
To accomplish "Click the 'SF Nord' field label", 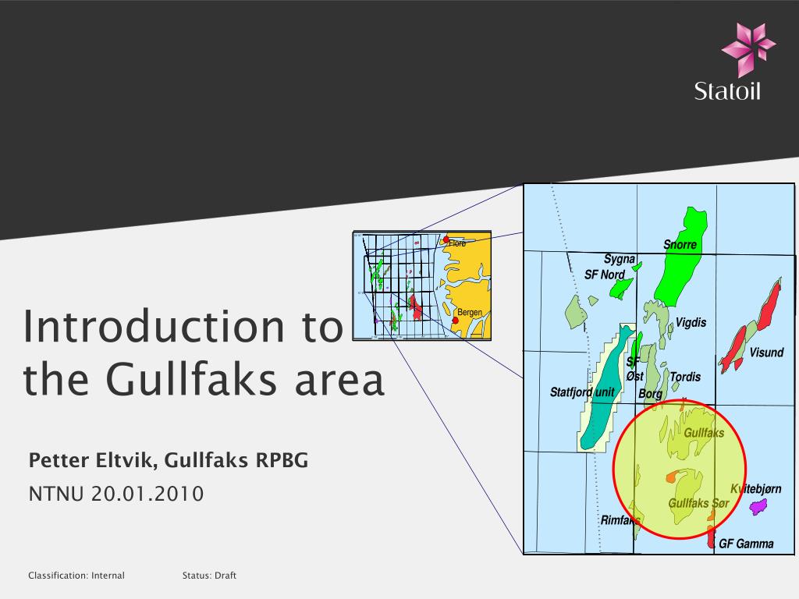I will click(605, 275).
